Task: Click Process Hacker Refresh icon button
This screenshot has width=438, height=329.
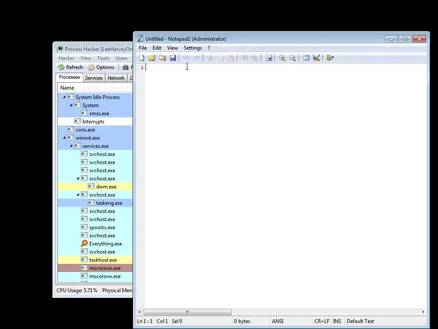Action: point(71,67)
